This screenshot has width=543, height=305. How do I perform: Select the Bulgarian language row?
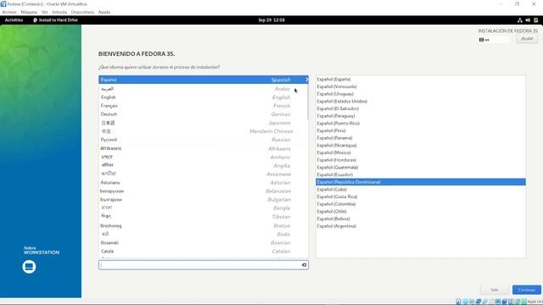click(204, 200)
